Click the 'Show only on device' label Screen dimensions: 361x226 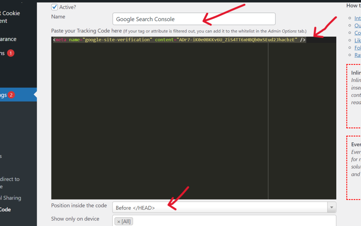tap(75, 219)
